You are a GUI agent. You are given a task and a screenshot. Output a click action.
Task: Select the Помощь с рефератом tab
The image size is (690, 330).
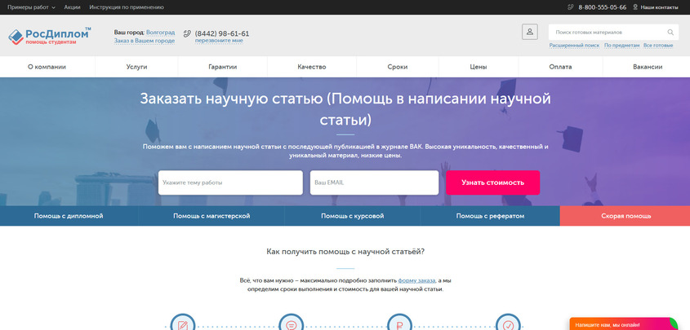coord(490,216)
